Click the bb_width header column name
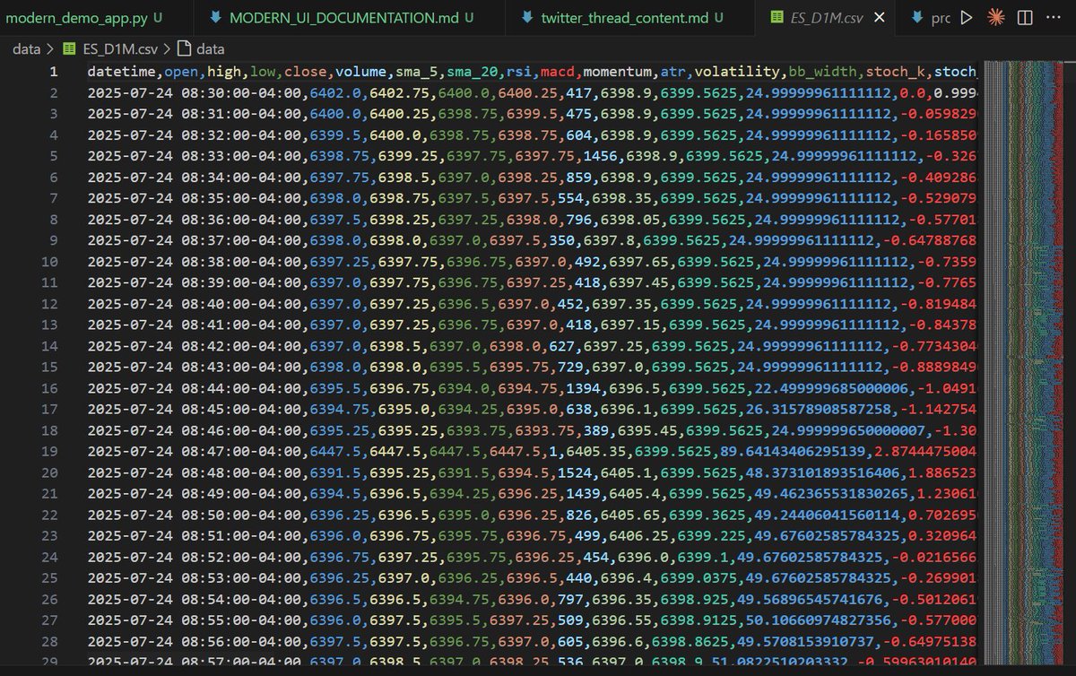Image resolution: width=1076 pixels, height=676 pixels. click(x=823, y=72)
